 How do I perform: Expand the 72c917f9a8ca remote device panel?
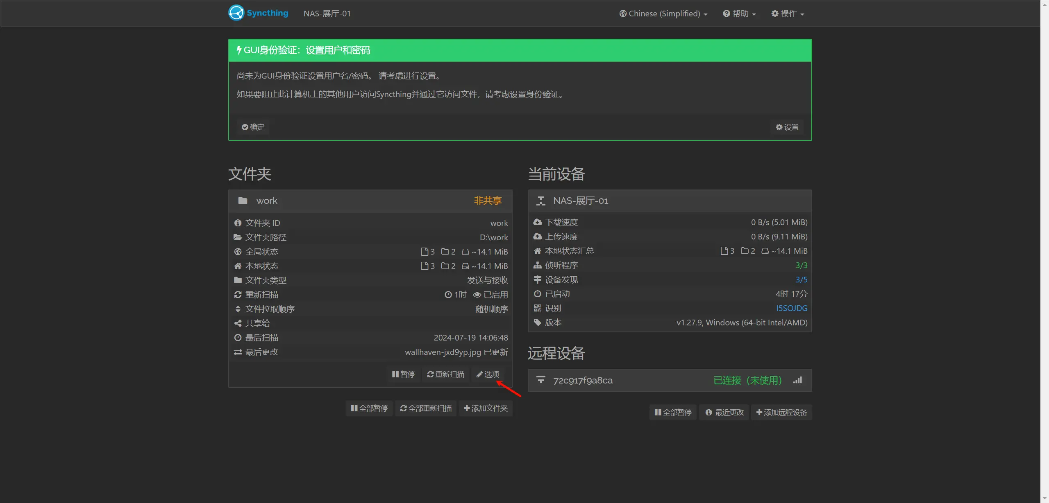pos(583,380)
